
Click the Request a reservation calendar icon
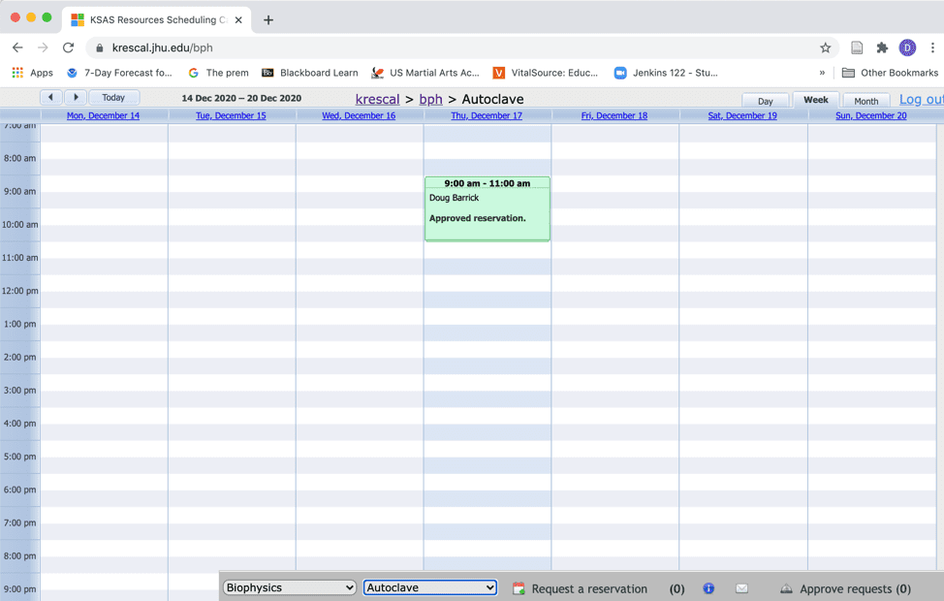519,588
